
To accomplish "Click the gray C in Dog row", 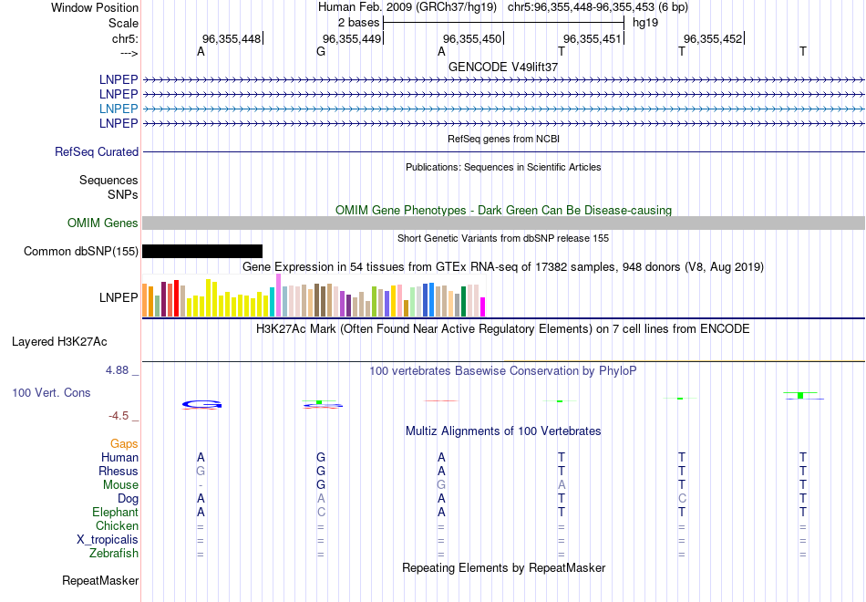I will [682, 499].
